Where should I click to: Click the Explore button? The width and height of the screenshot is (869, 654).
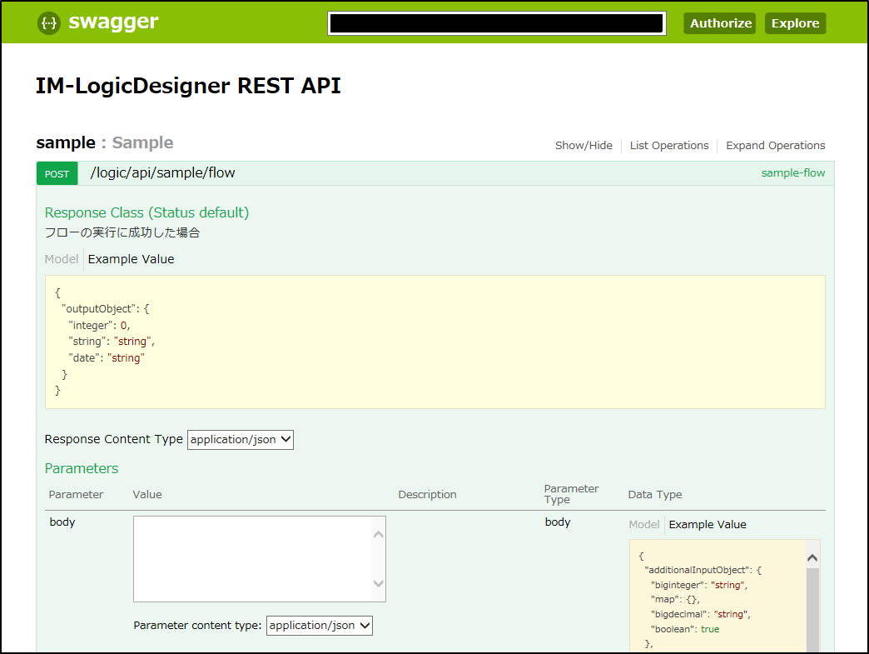click(795, 23)
